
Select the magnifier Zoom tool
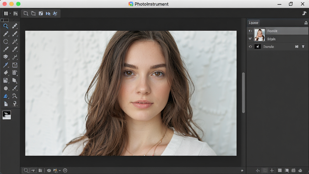click(x=5, y=26)
